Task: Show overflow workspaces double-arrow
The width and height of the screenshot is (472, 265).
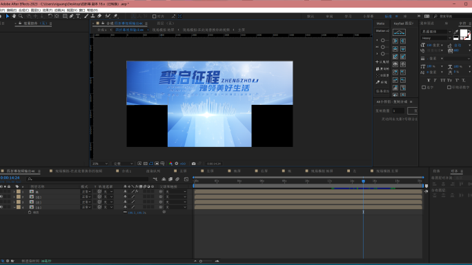Action: tap(419, 17)
